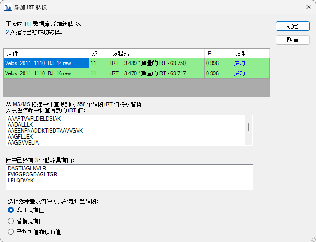Sort by the 文件 column header
316x242 pixels.
pyautogui.click(x=46, y=54)
